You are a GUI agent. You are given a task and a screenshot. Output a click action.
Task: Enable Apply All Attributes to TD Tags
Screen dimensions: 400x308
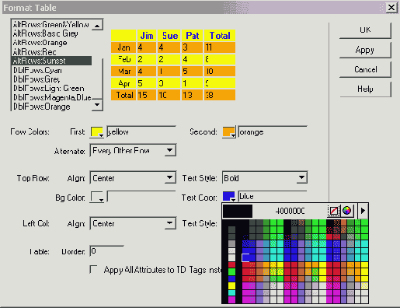(x=93, y=269)
